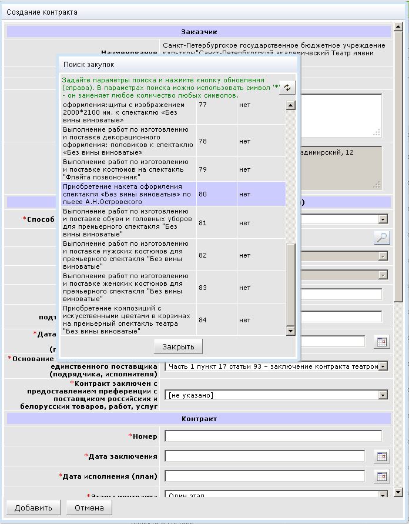Select purchase row 82 мужских костюмов
The image size is (409, 524).
(x=173, y=255)
